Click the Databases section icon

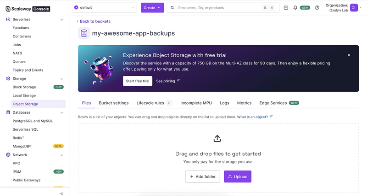pyautogui.click(x=8, y=112)
